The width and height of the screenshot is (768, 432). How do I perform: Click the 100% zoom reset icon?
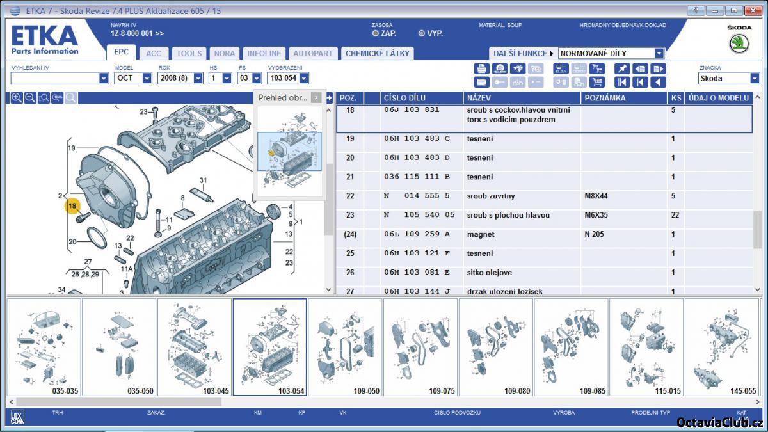coord(57,98)
